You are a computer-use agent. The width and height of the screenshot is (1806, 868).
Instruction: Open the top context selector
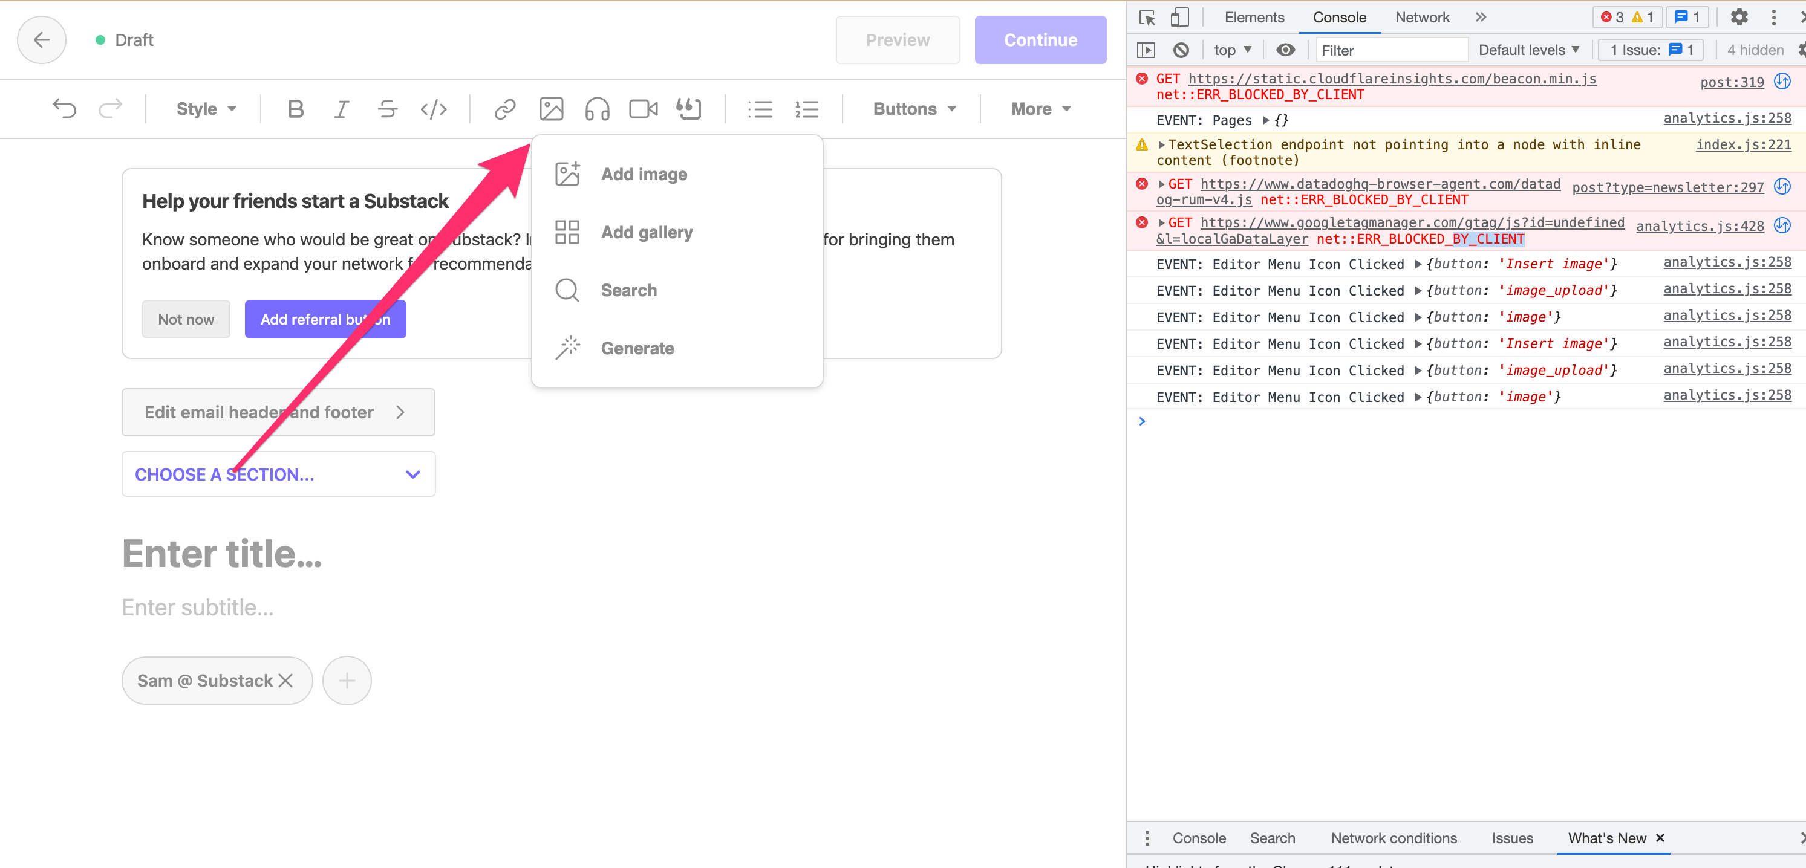tap(1232, 50)
